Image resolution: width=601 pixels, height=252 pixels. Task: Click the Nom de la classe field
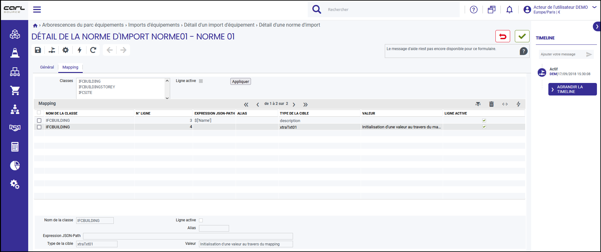tap(95, 221)
